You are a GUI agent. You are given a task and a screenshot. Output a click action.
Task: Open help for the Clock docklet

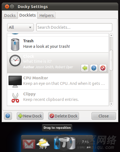tap(94, 68)
